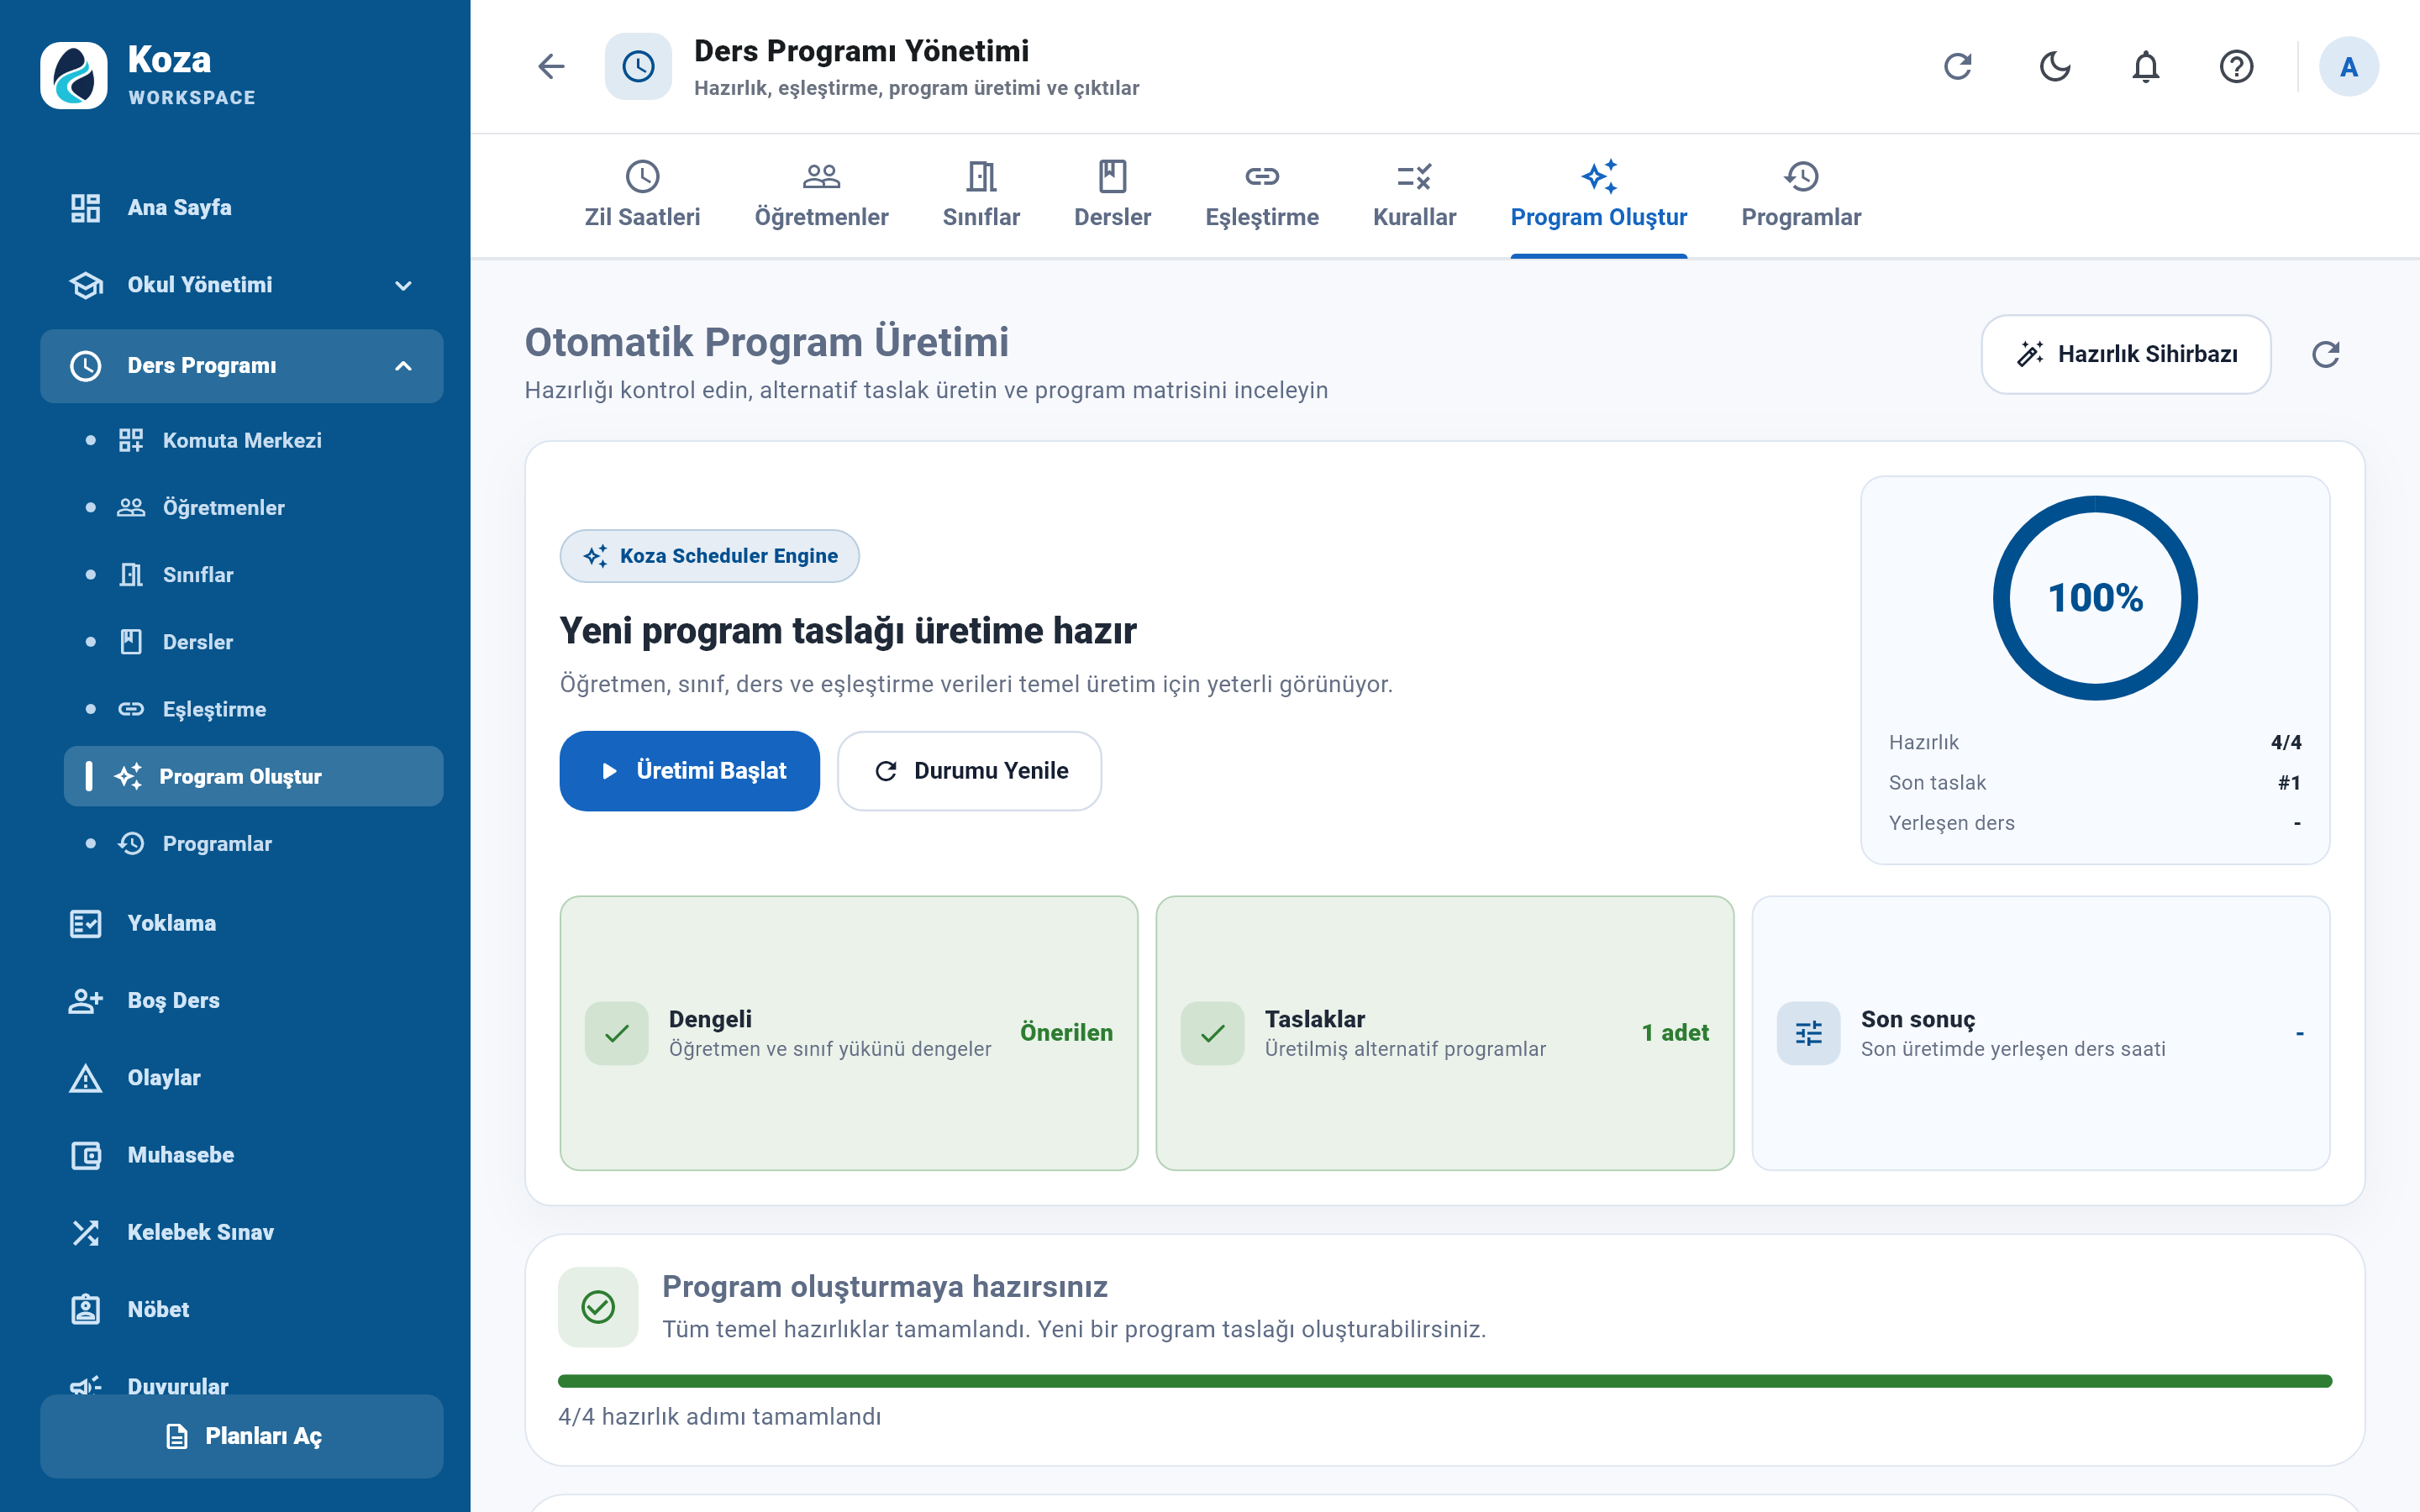Viewport: 2420px width, 1512px height.
Task: Open the help question mark icon
Action: pos(2236,67)
